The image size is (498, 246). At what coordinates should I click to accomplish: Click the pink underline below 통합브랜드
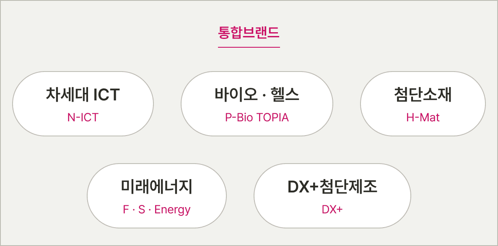pyautogui.click(x=249, y=47)
